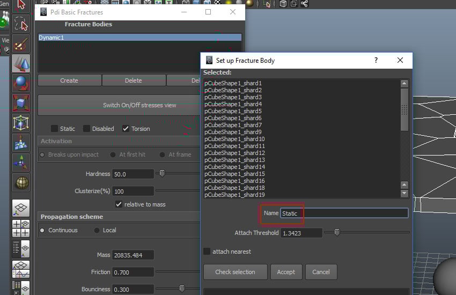Image resolution: width=456 pixels, height=295 pixels.
Task: Choose the Scale tool cube icon
Action: [x=21, y=103]
